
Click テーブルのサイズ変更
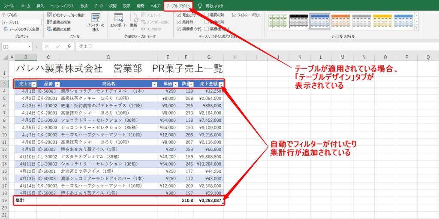21,29
